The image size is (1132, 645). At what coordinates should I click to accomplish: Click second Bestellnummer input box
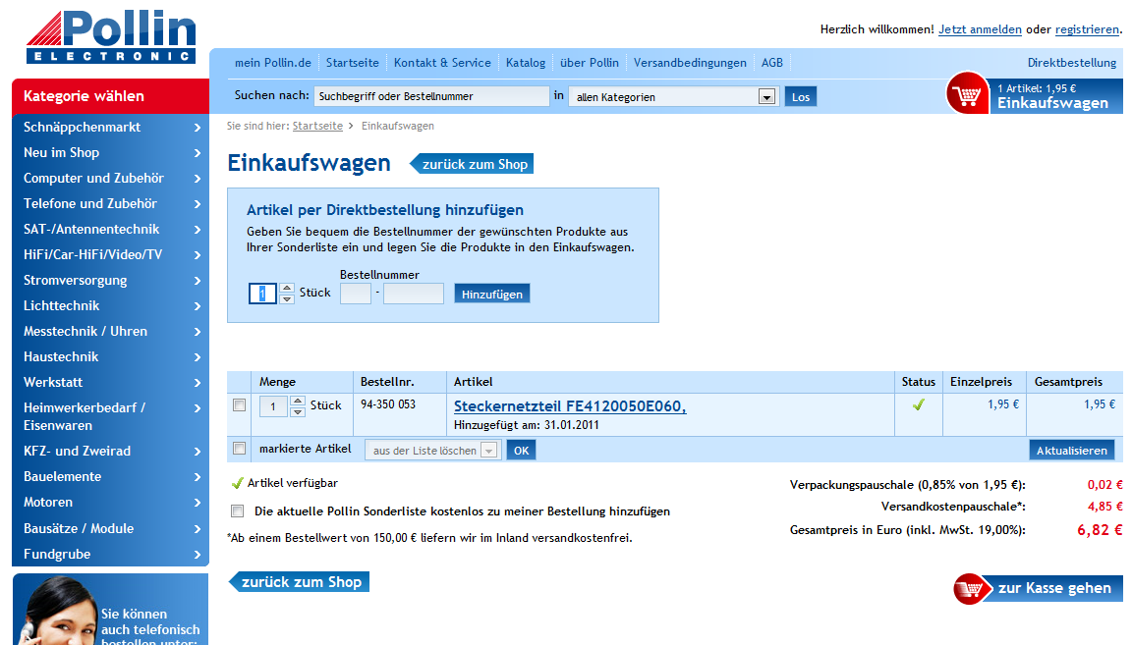pos(413,294)
